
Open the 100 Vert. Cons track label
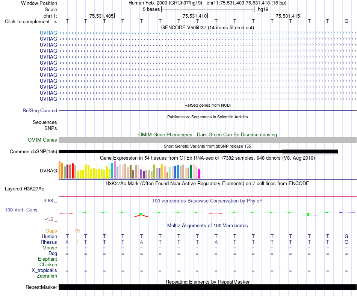pyautogui.click(x=21, y=210)
